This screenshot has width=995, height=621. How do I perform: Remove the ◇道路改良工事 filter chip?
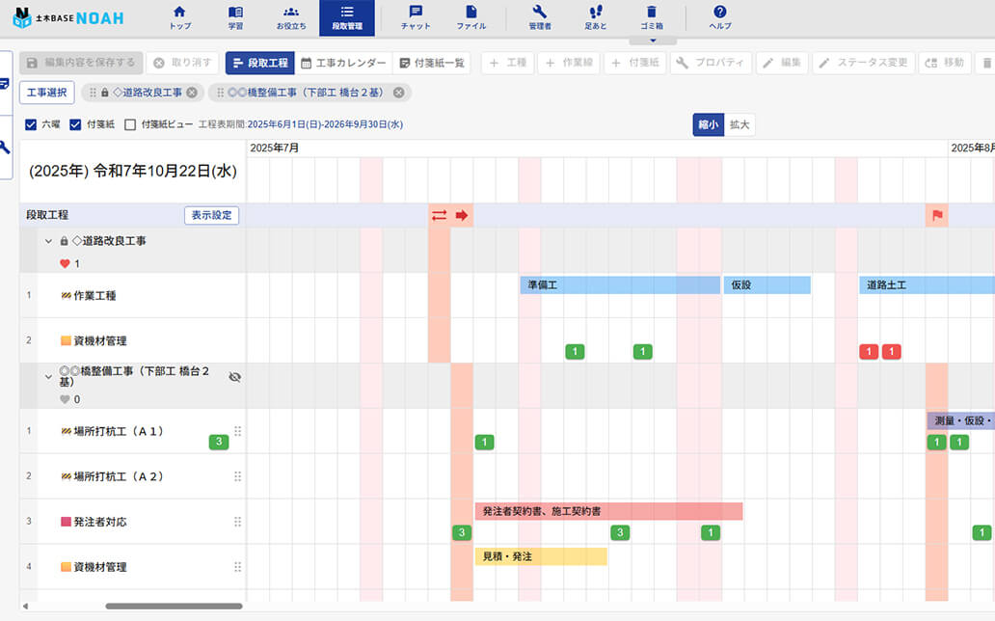(x=192, y=93)
